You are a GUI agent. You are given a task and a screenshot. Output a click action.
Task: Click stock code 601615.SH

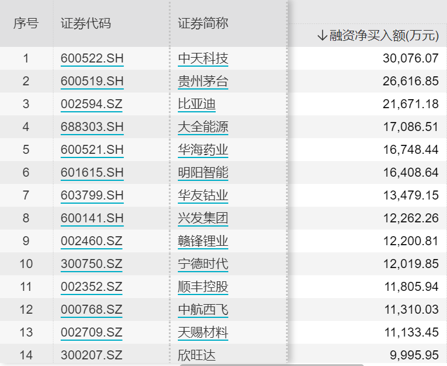tap(92, 172)
